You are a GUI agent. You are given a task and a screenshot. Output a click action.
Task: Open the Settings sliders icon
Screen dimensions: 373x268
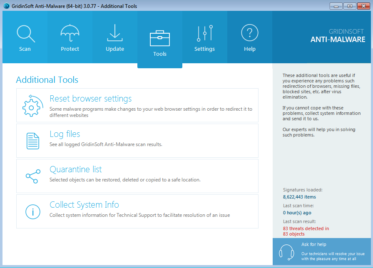point(204,33)
